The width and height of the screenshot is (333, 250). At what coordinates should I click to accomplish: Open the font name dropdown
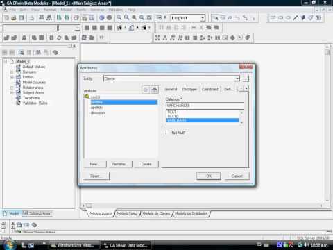point(55,28)
